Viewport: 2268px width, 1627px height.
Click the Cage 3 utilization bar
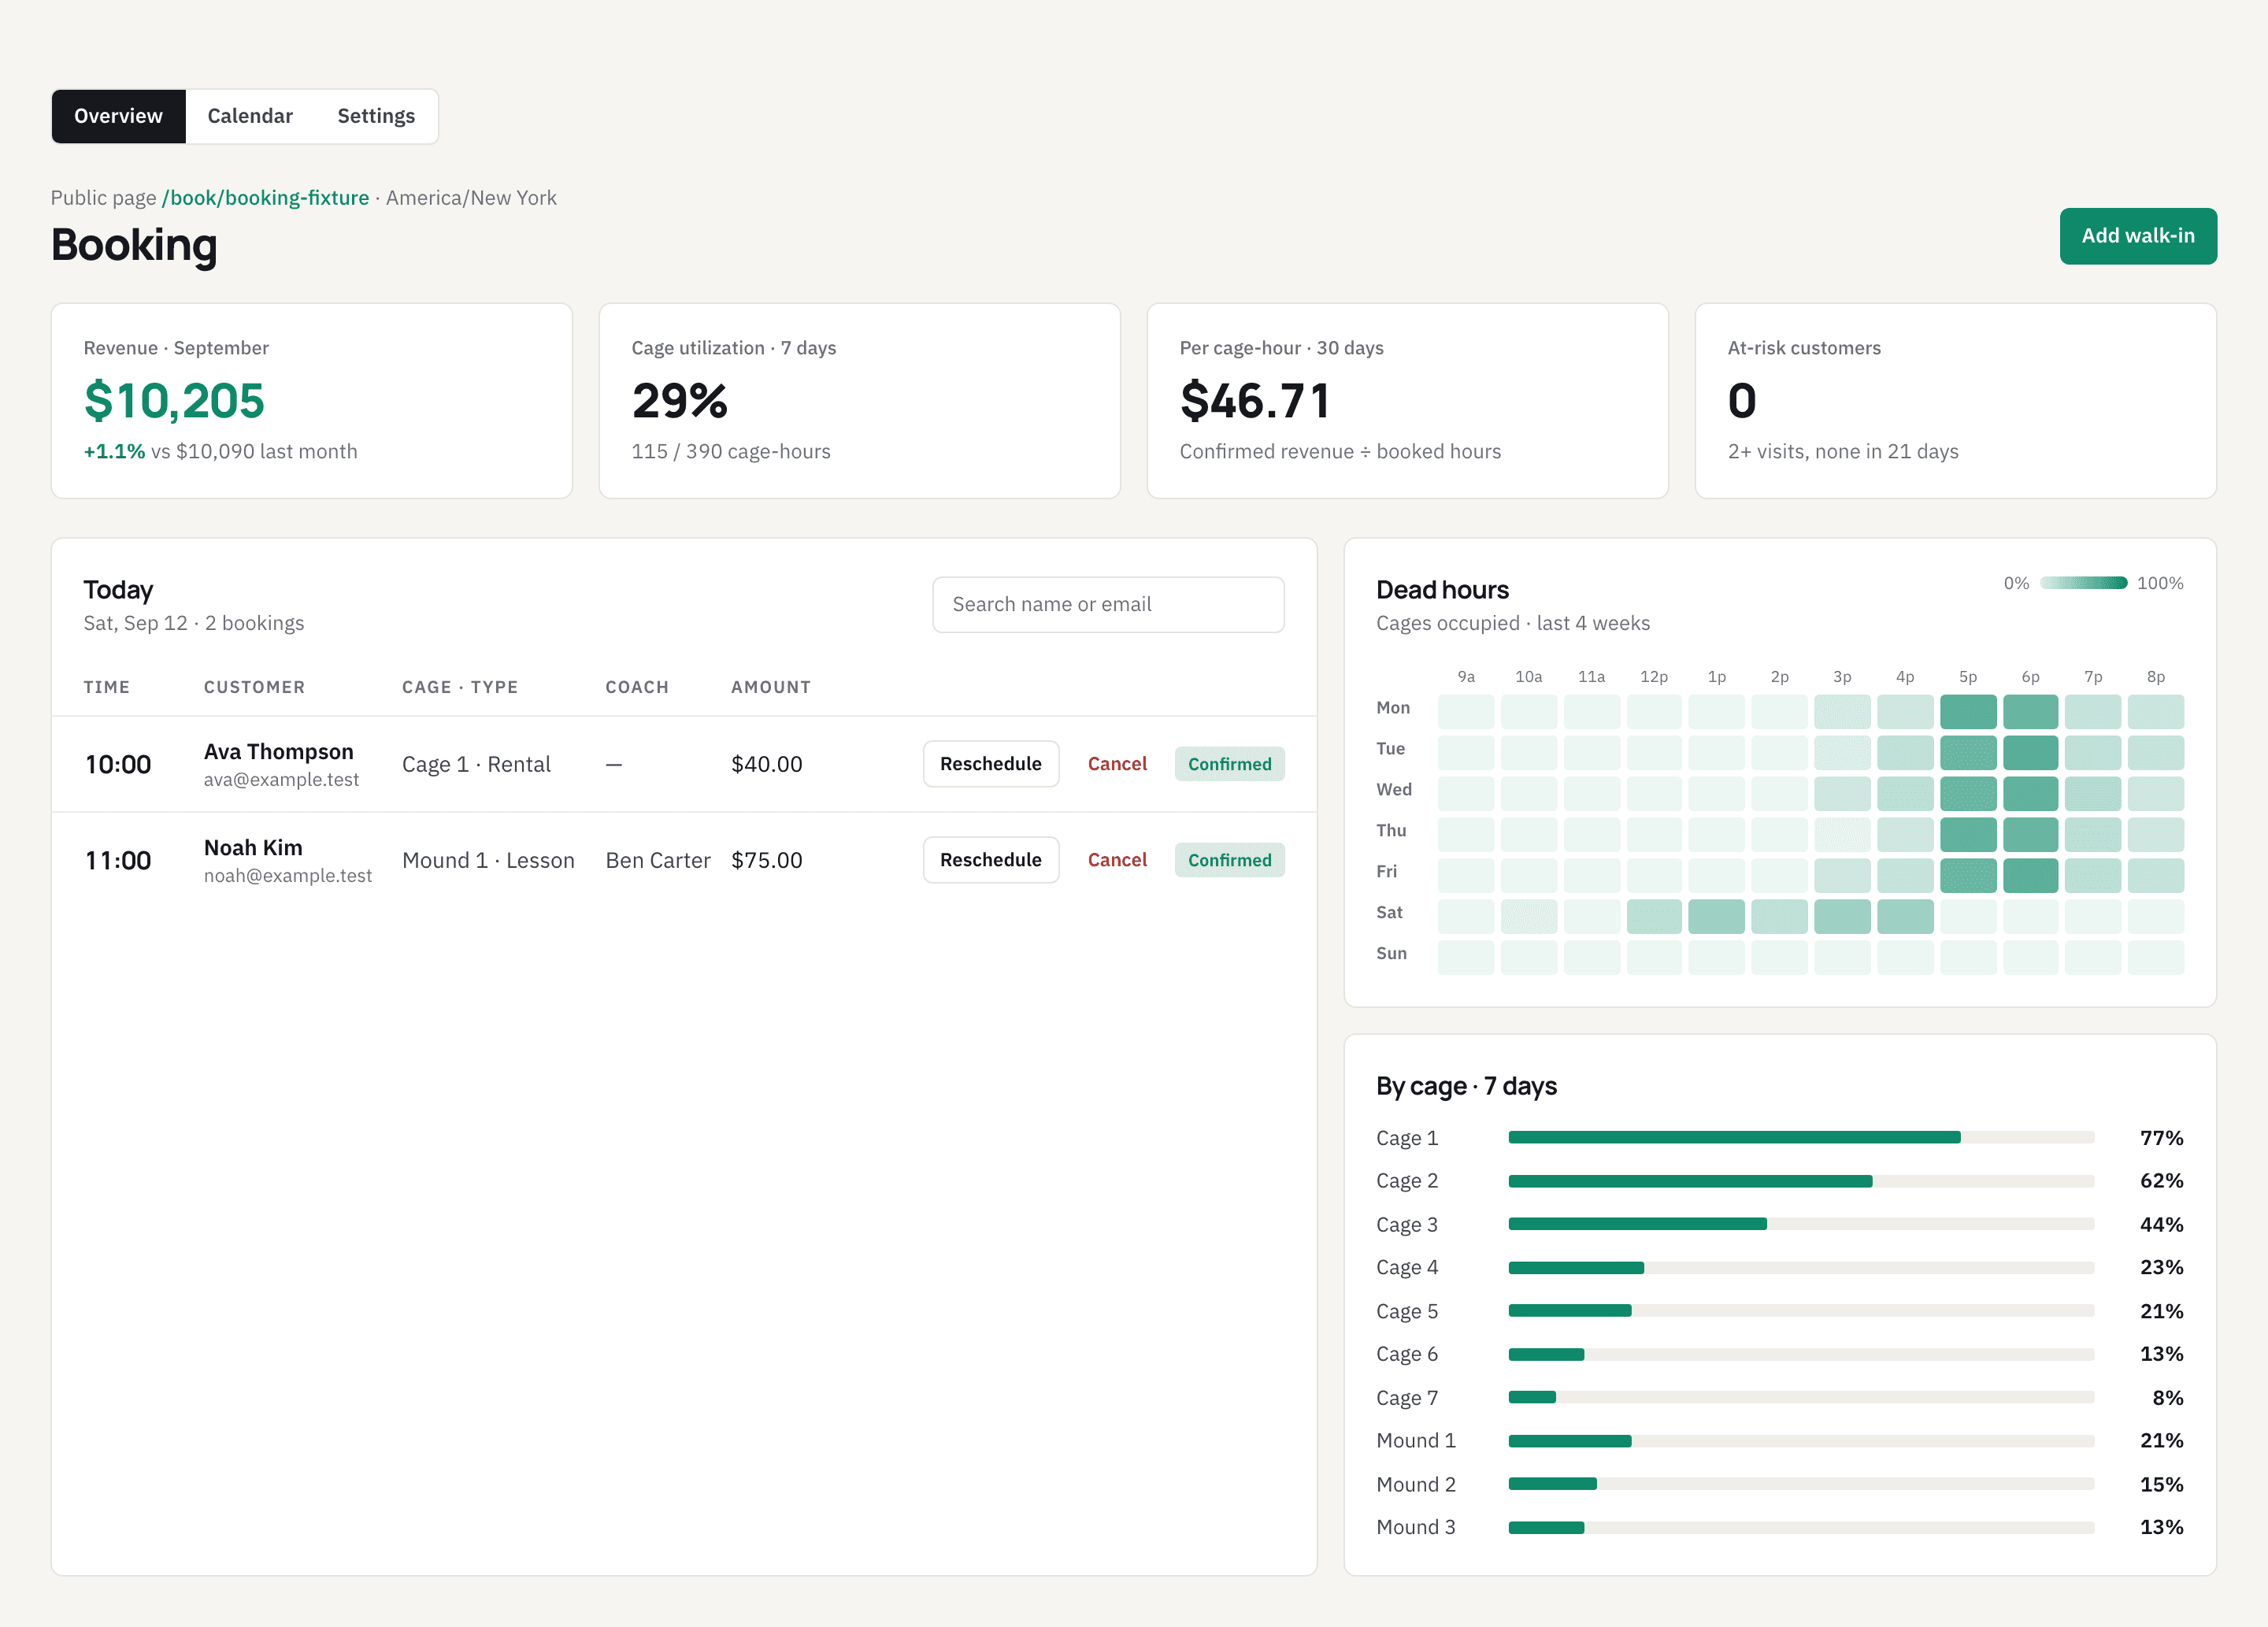point(1801,1224)
